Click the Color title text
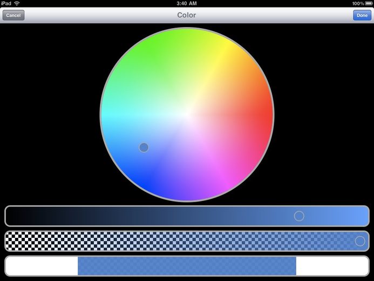Screen dimensions: 374x281 (x=187, y=15)
